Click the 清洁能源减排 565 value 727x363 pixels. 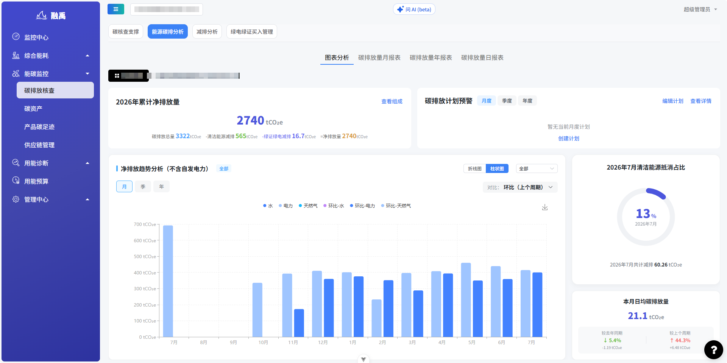point(241,136)
